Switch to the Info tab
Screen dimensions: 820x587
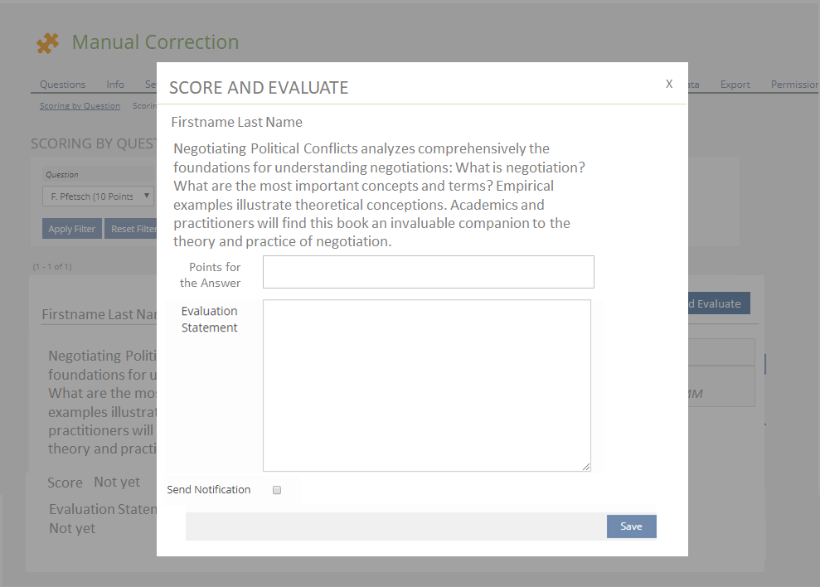(x=115, y=85)
